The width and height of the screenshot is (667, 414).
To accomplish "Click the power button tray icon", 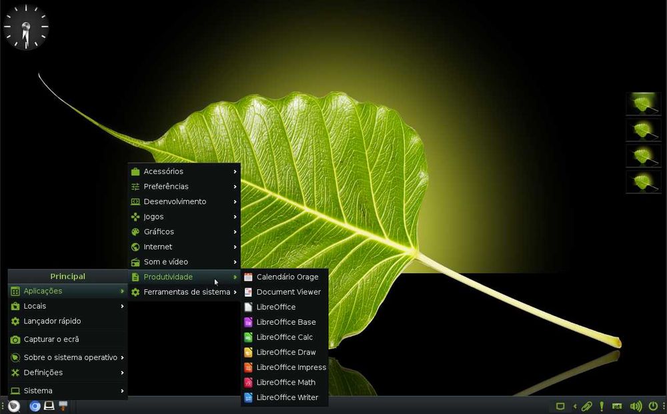I will click(x=652, y=407).
